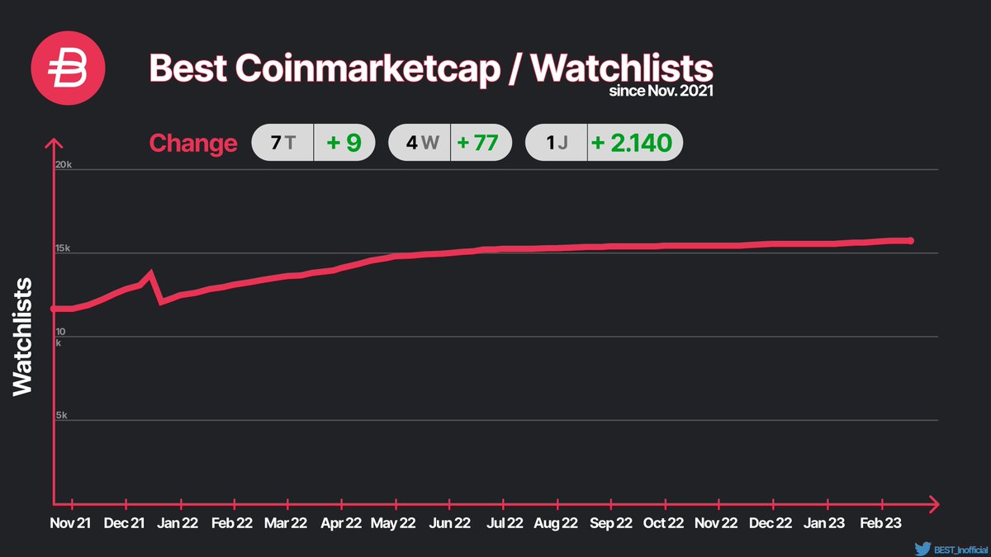Screen dimensions: 991x557
Task: Click the '4 W' period badge
Action: pyautogui.click(x=420, y=144)
